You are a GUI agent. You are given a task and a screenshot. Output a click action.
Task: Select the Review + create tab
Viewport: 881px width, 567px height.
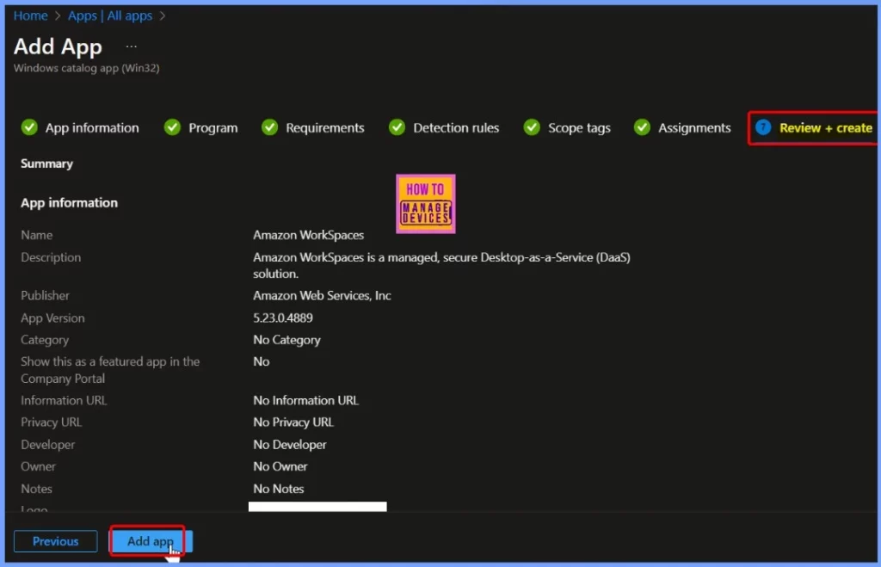pyautogui.click(x=825, y=128)
